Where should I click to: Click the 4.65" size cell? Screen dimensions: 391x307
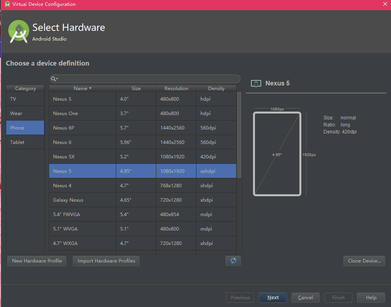136,200
